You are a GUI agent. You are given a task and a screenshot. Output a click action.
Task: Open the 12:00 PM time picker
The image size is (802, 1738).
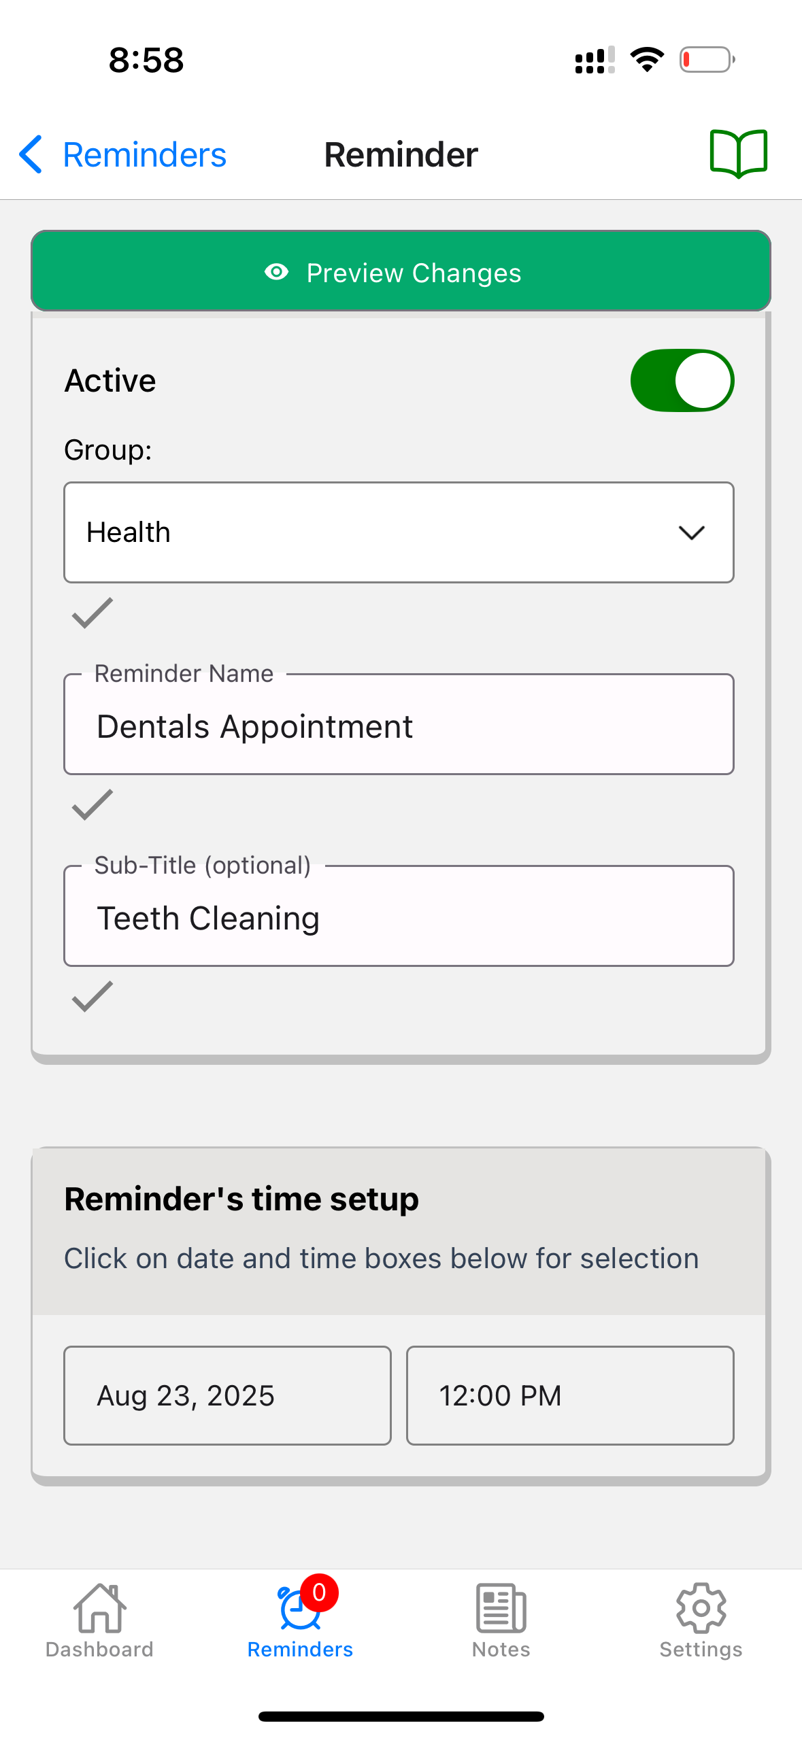pos(570,1395)
